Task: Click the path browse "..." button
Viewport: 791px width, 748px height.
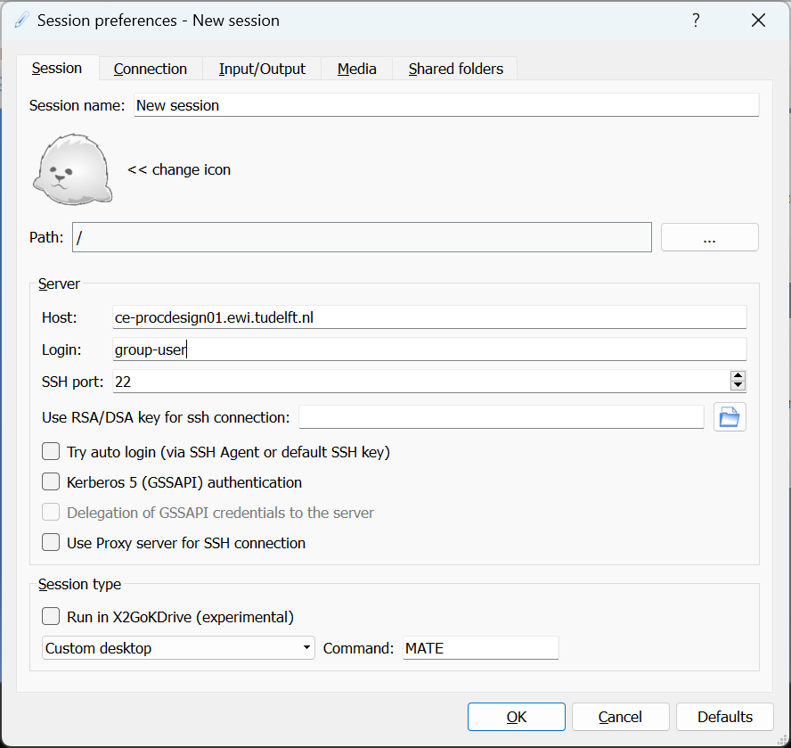Action: pos(709,237)
